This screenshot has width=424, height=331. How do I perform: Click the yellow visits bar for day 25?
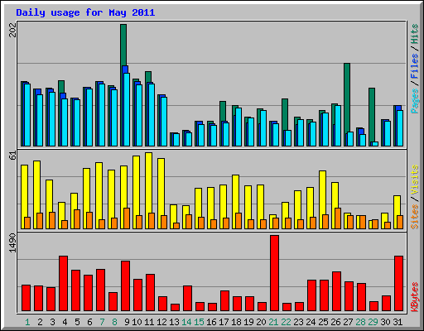tap(322, 193)
